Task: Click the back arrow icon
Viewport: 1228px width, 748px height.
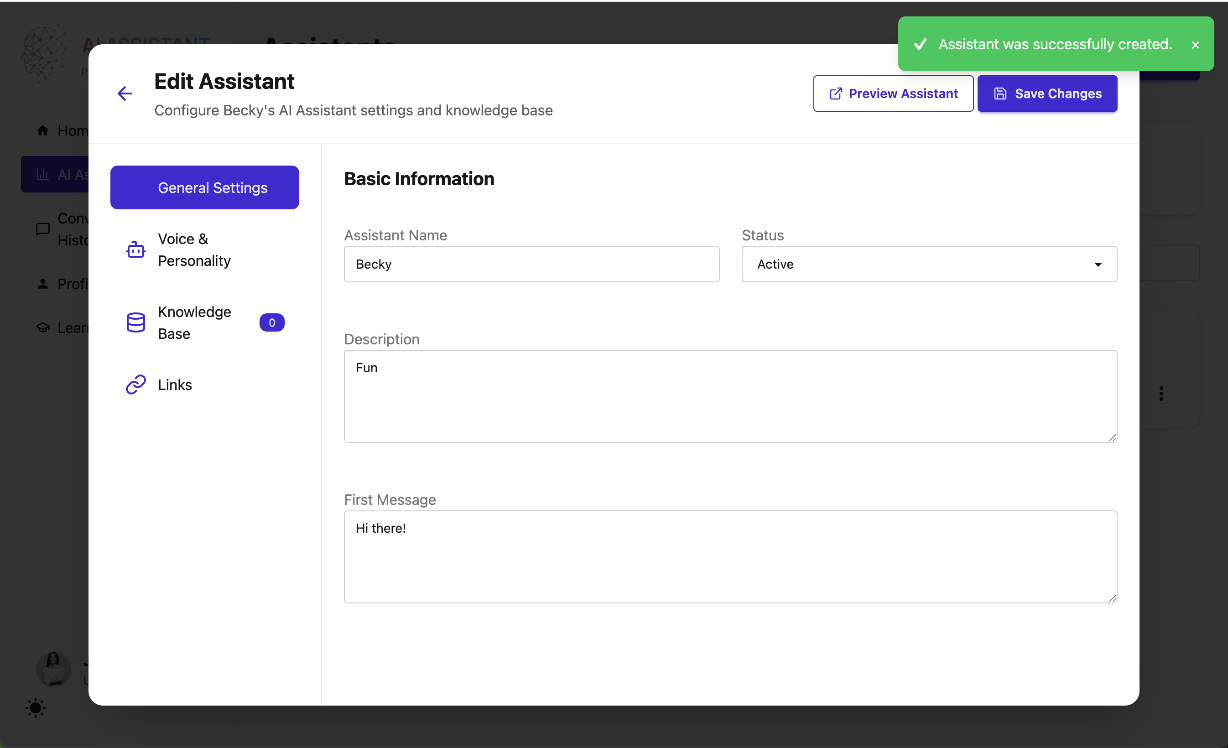Action: coord(125,93)
